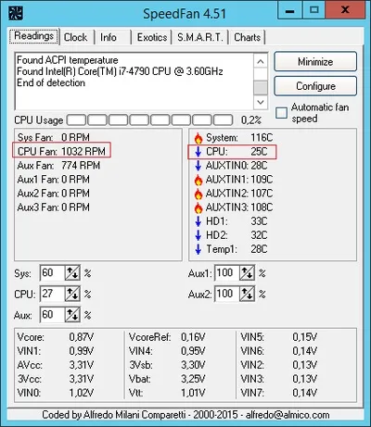Click the flame icon beside AUXTIN2
Image resolution: width=371 pixels, height=427 pixels.
198,194
